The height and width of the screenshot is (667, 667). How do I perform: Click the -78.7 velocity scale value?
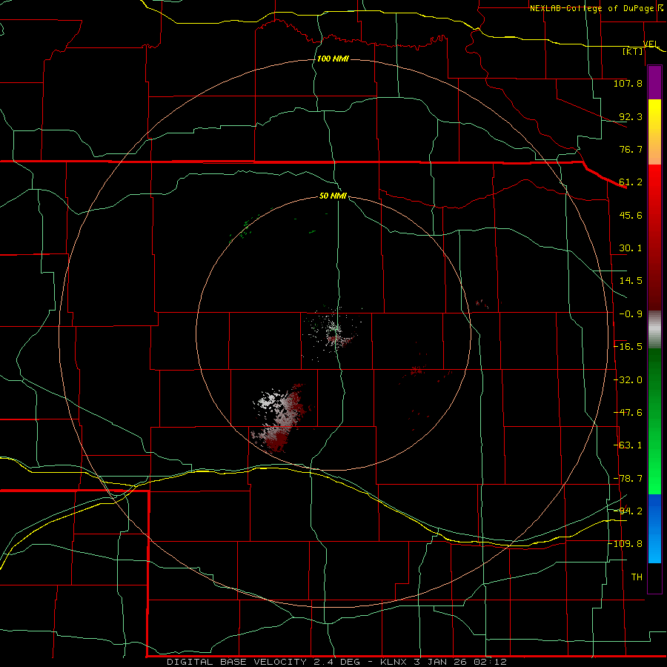click(x=628, y=479)
